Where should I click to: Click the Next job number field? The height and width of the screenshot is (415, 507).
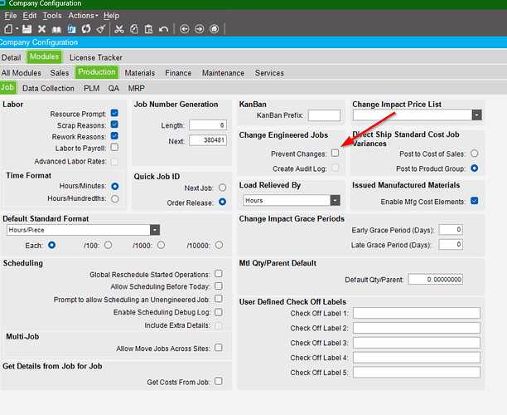click(x=208, y=140)
